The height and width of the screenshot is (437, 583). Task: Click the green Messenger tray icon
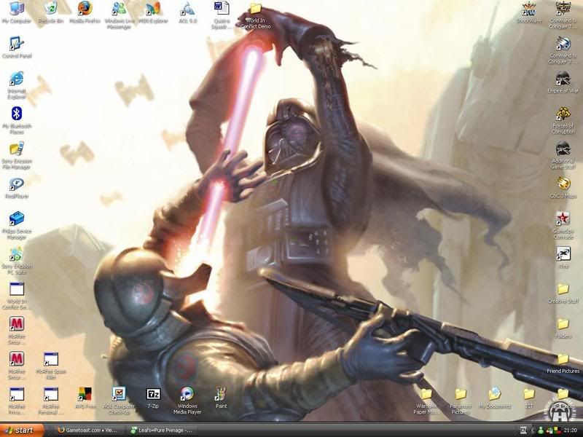click(x=541, y=430)
